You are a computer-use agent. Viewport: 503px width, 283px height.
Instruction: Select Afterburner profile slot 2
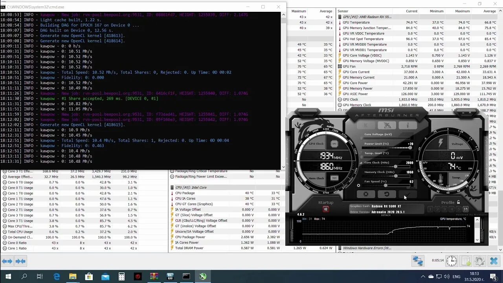[x=437, y=209]
